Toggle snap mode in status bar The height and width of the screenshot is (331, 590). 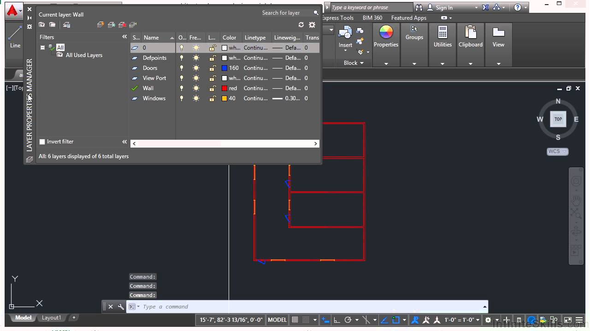(x=306, y=320)
